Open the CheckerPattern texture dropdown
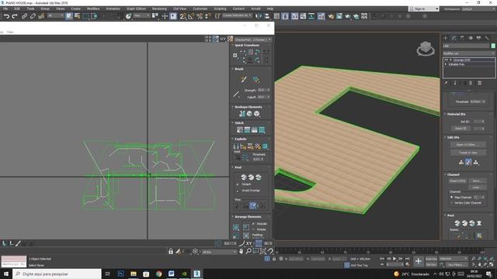This screenshot has height=279, width=497. [x=253, y=40]
